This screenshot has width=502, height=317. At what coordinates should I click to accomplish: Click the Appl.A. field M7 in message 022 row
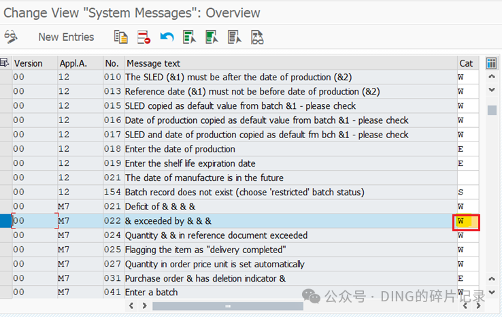80,221
